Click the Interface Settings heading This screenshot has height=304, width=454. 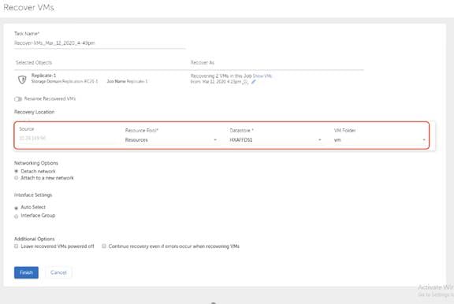click(x=33, y=195)
